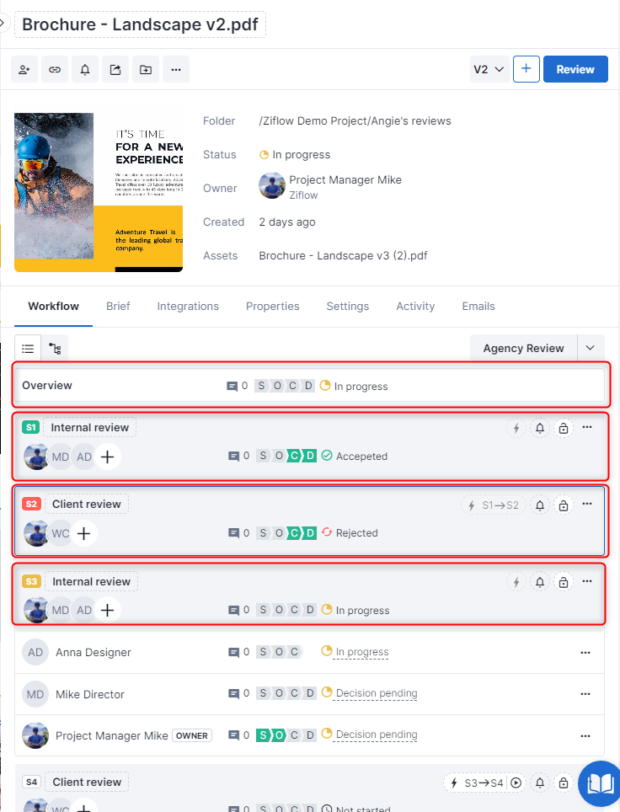The image size is (620, 812).
Task: Open the brochure preview thumbnail
Action: (99, 192)
